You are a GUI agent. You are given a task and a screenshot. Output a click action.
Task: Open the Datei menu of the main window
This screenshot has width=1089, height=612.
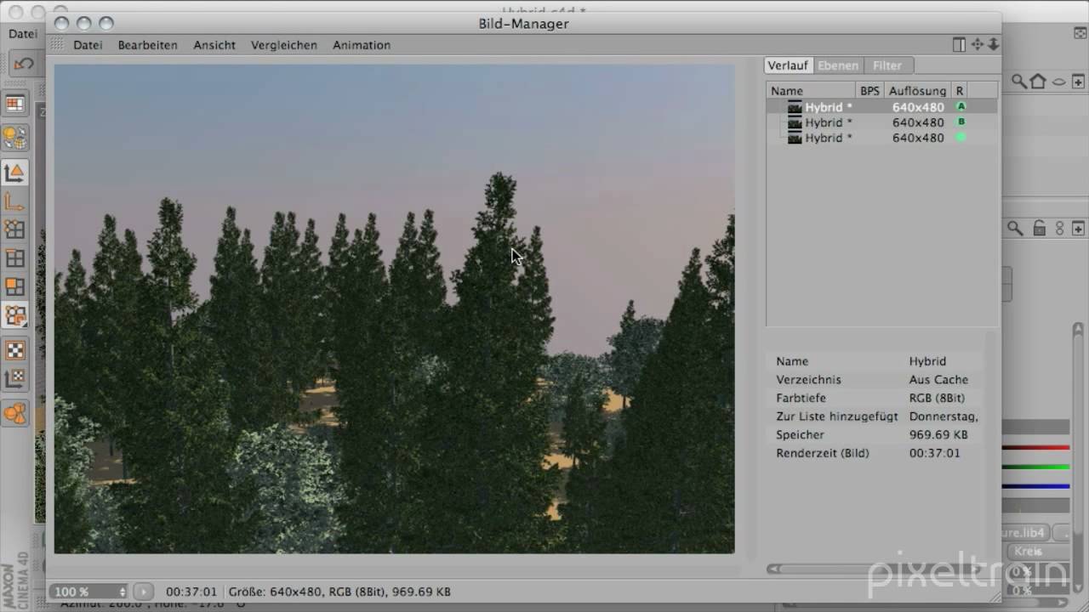23,34
